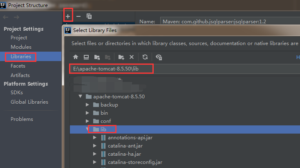
Task: Click the minus button to remove library
Action: (x=78, y=16)
